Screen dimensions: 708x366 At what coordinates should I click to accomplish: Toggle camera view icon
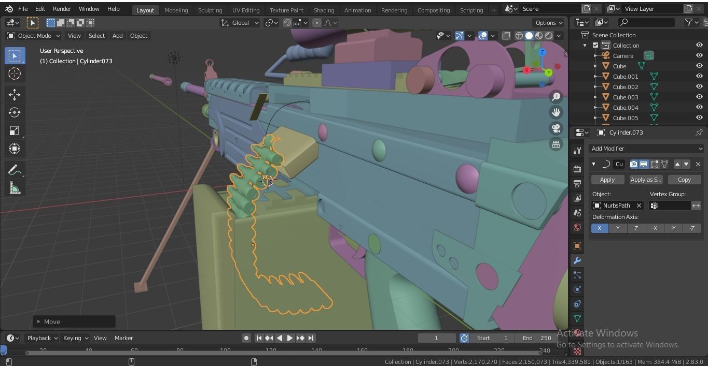point(556,128)
